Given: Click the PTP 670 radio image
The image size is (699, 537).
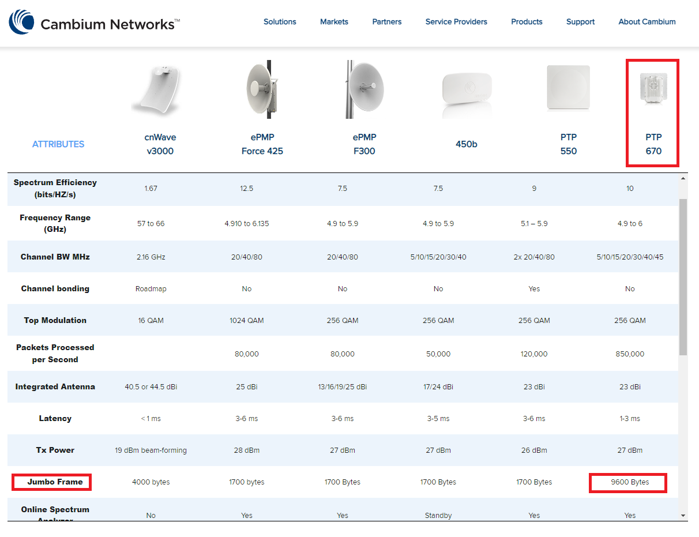Looking at the screenshot, I should 653,89.
